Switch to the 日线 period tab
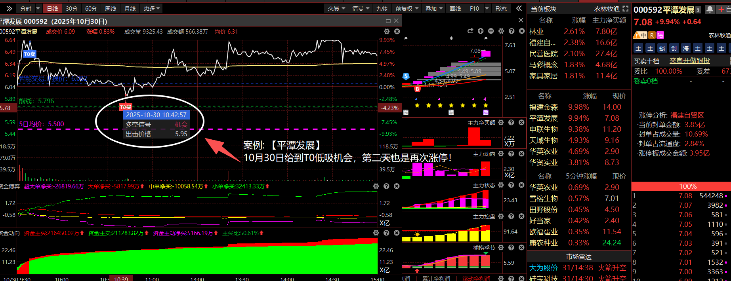Viewport: 731px width, 281px height. click(52, 9)
